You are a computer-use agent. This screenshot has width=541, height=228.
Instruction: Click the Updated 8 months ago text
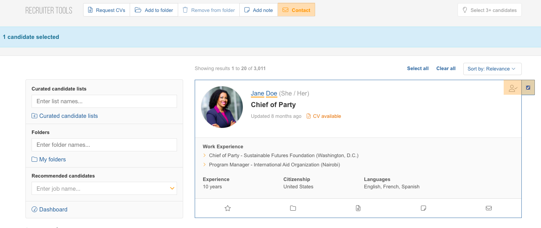click(276, 116)
